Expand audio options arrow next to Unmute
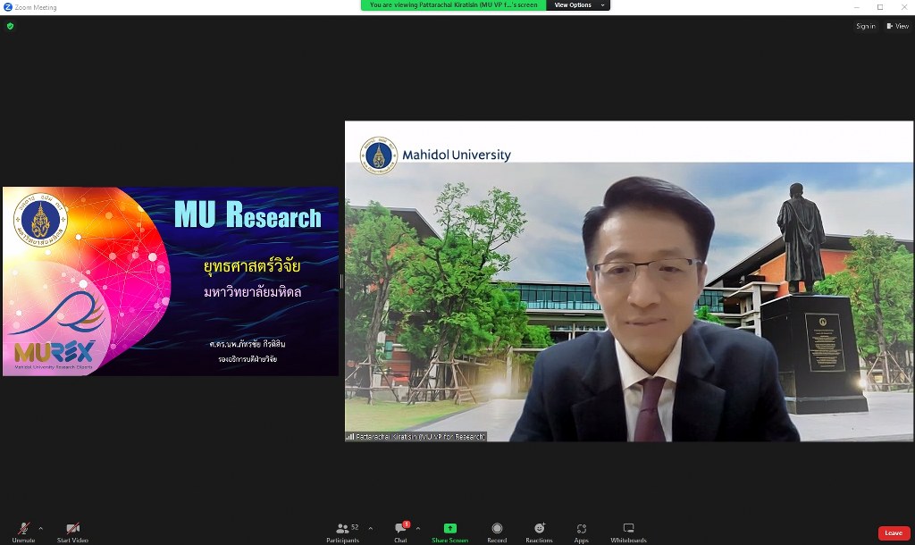This screenshot has height=545, width=915. click(40, 528)
